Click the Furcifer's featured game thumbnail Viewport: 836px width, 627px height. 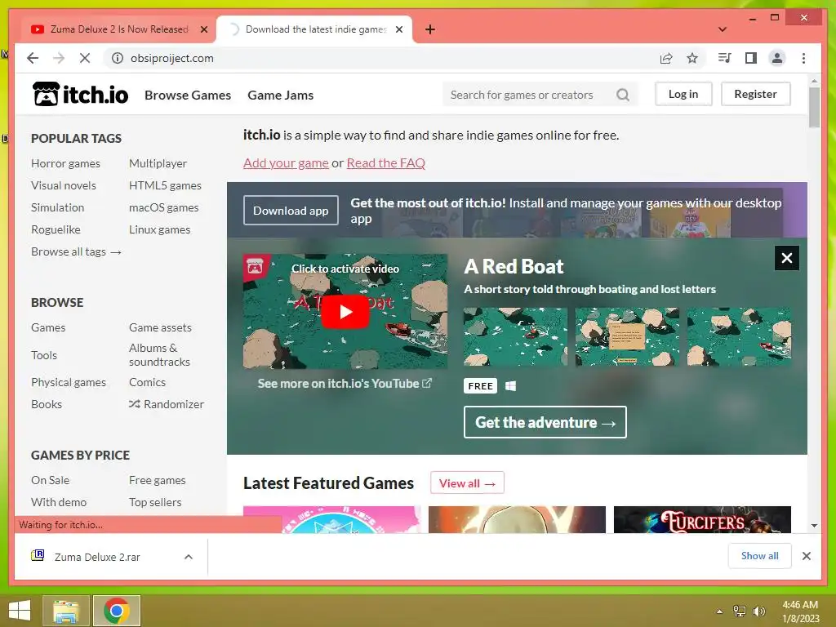point(702,519)
